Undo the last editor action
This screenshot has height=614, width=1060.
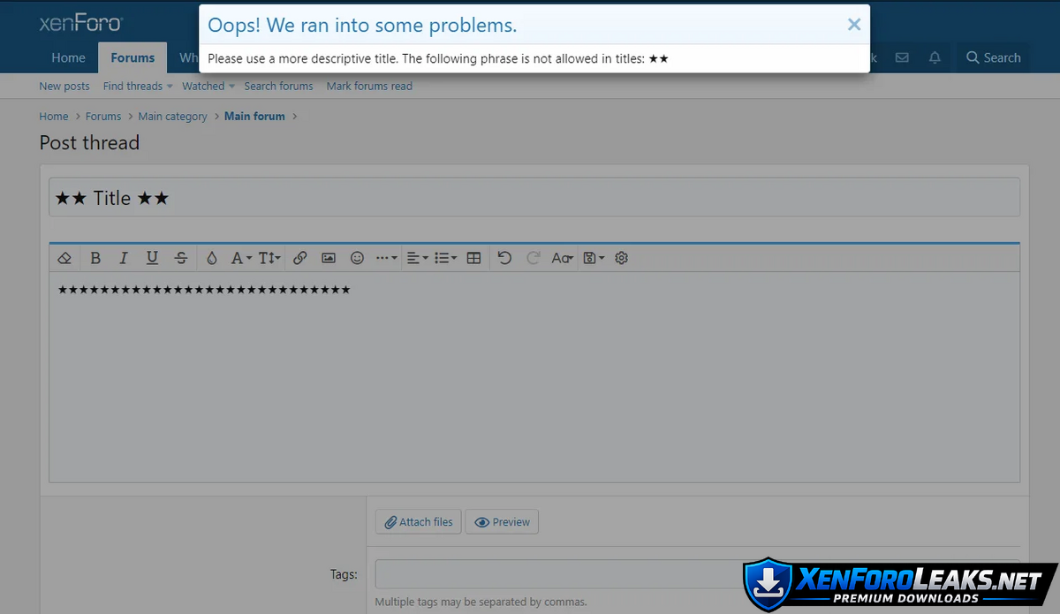(x=504, y=258)
